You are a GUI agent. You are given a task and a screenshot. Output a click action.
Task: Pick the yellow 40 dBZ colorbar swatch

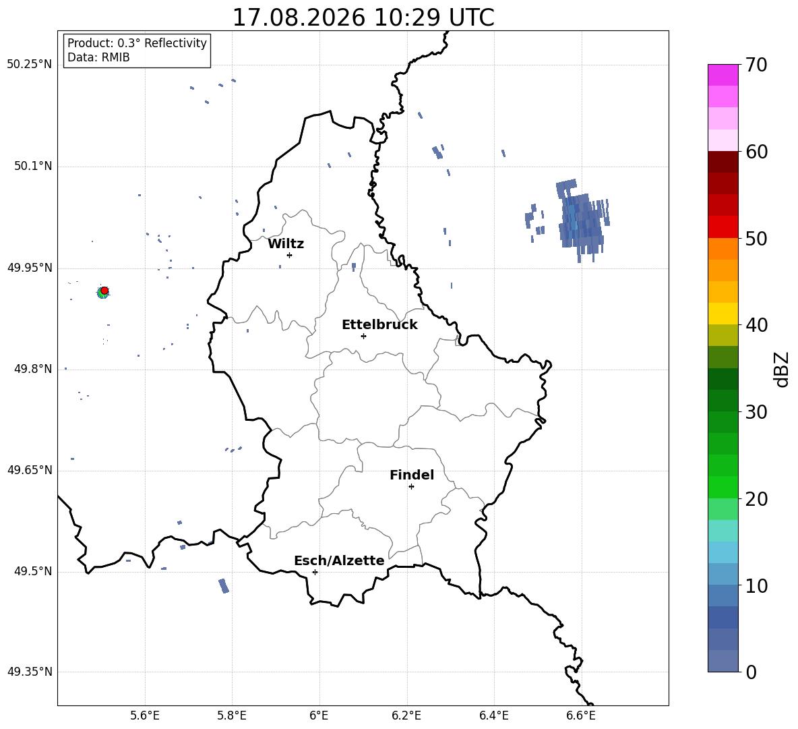point(723,314)
